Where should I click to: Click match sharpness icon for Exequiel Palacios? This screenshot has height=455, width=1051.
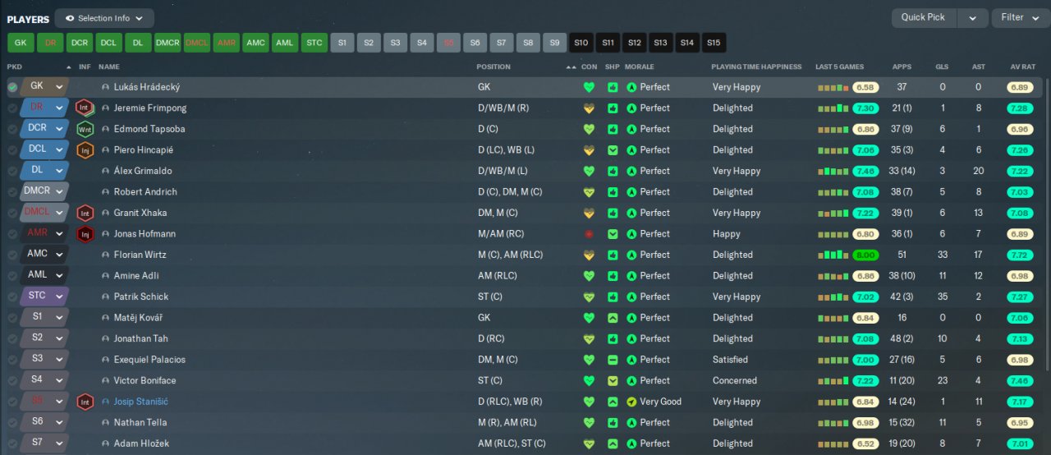(x=613, y=360)
